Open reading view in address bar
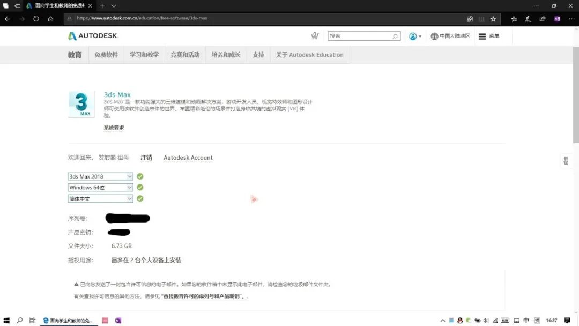This screenshot has height=326, width=579. [481, 19]
